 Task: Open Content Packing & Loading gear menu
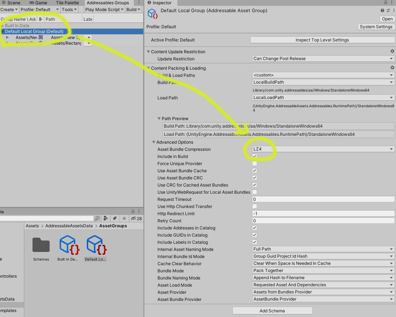pyautogui.click(x=392, y=68)
